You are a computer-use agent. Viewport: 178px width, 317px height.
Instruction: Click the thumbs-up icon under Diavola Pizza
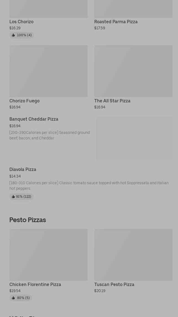(x=13, y=197)
